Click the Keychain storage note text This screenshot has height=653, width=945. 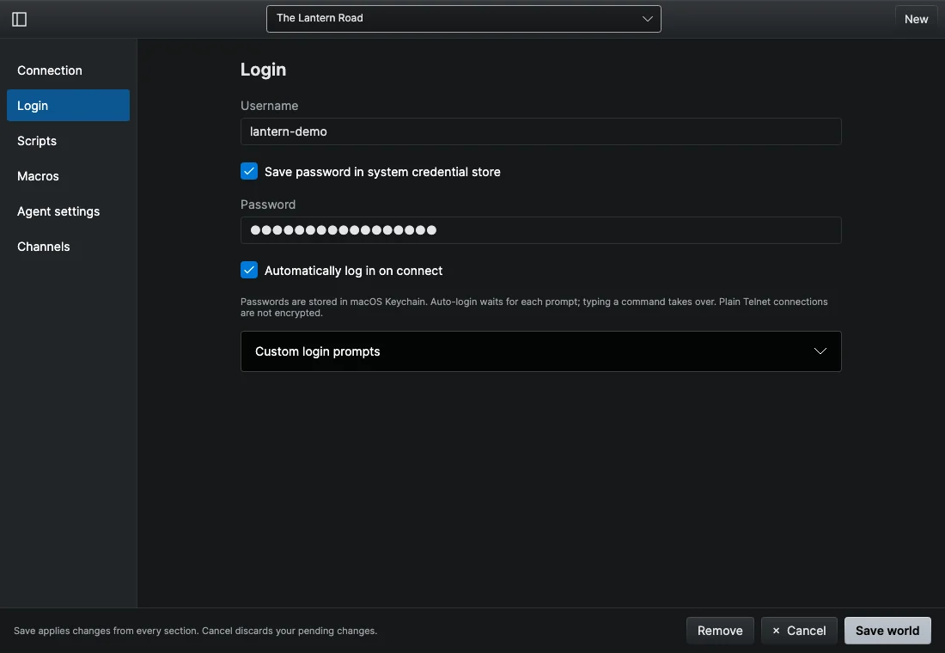[x=534, y=307]
